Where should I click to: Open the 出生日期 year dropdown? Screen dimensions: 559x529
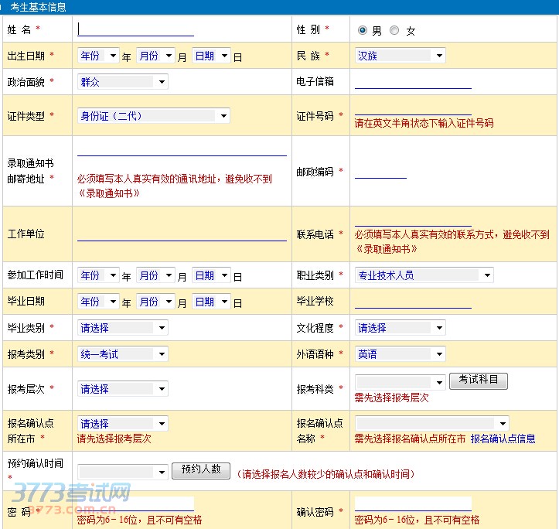98,56
